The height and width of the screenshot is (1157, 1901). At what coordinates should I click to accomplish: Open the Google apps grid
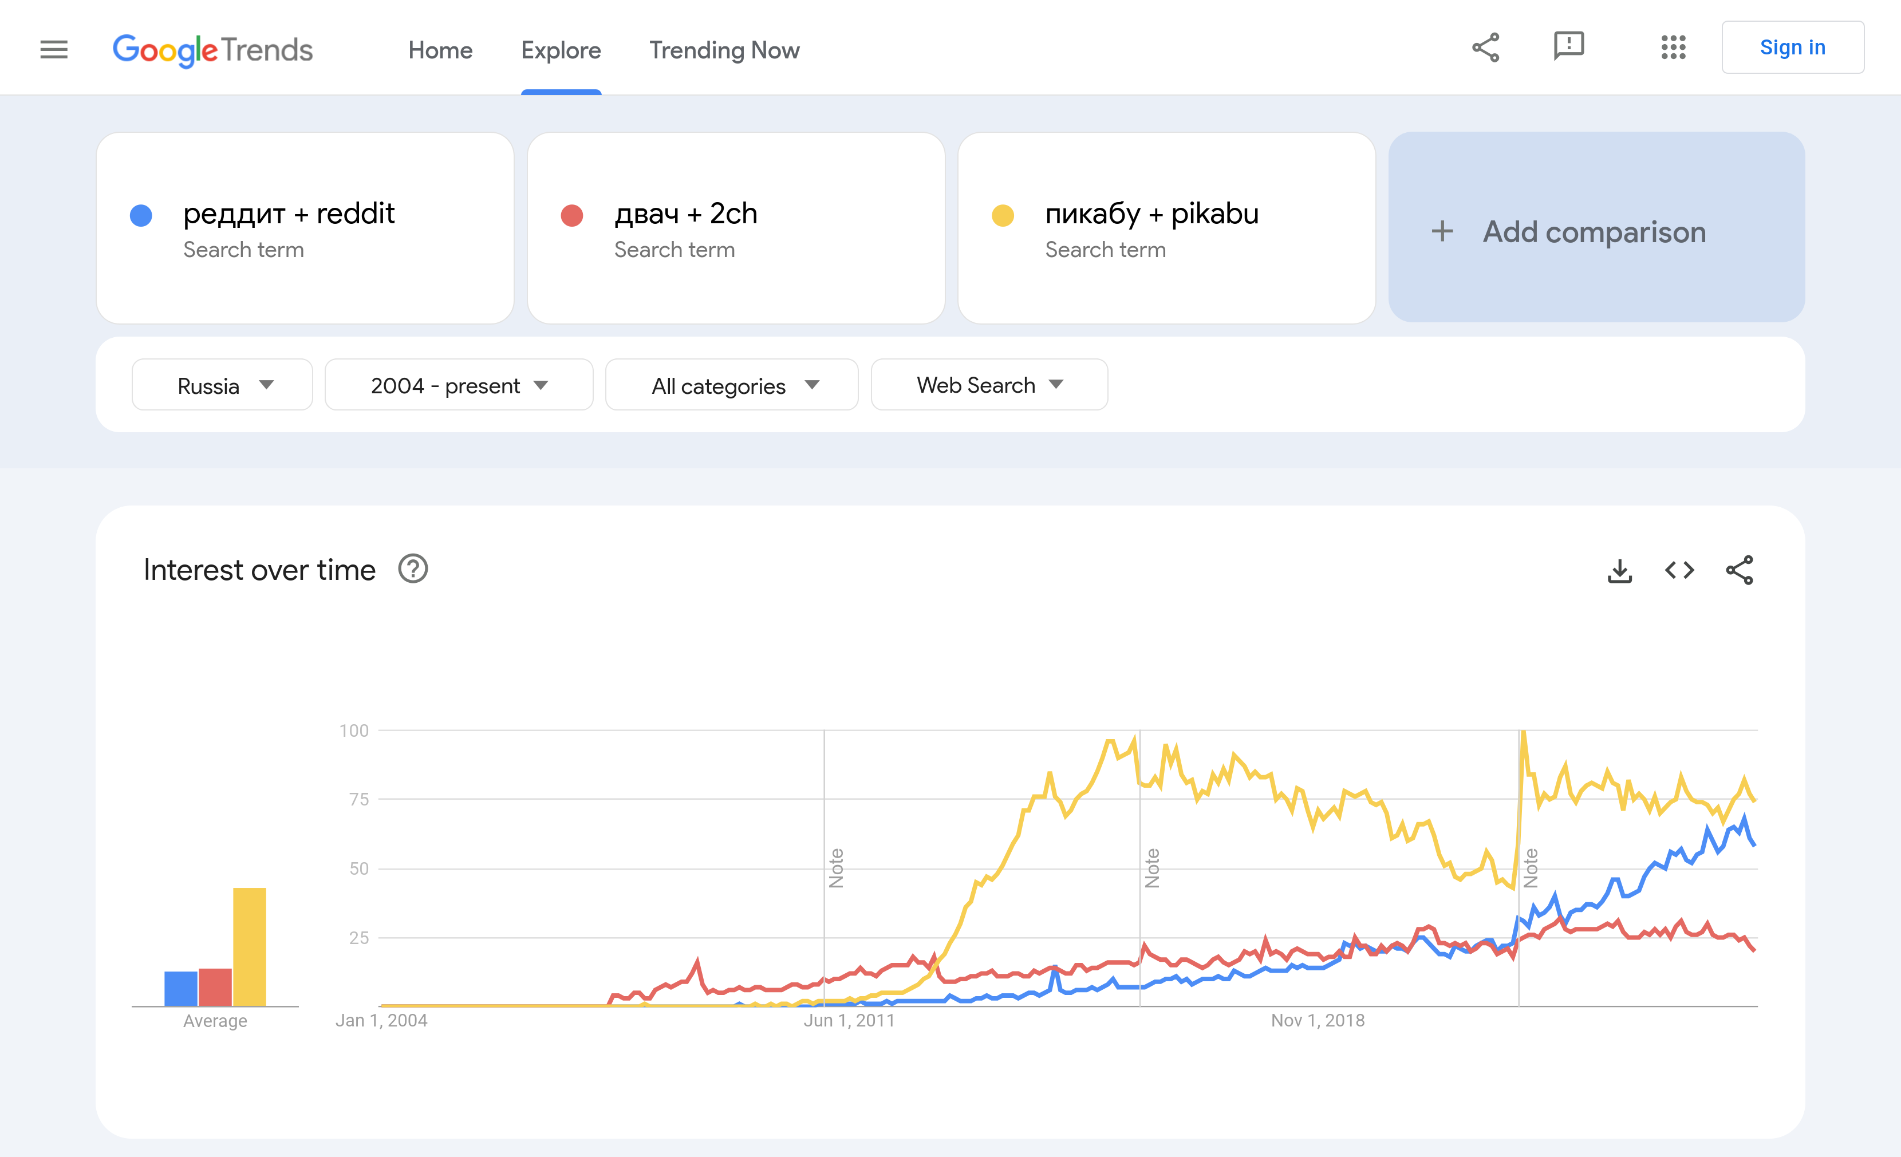(1673, 48)
